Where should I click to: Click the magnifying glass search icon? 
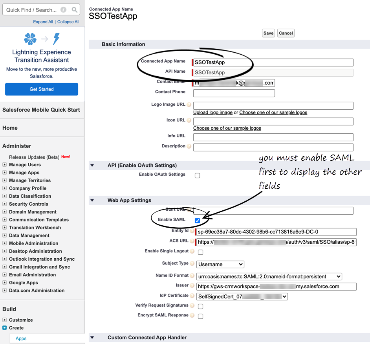point(74,9)
